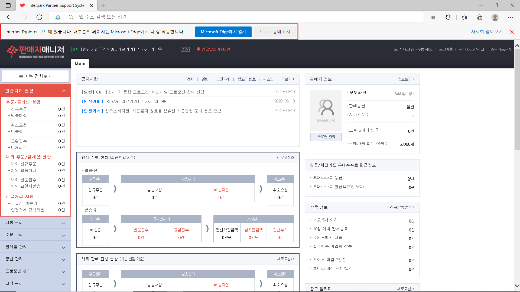Collapse the 긴급처리 현황 panel

64,91
